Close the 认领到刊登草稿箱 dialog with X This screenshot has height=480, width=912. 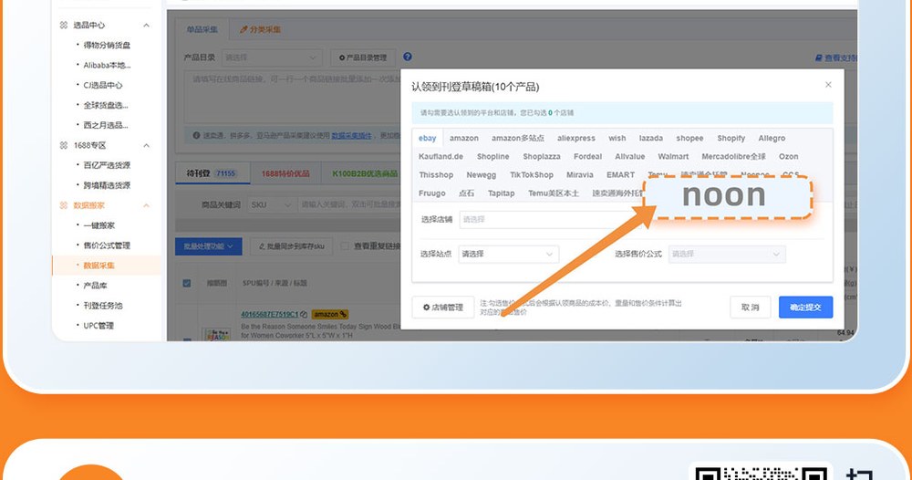click(x=828, y=85)
